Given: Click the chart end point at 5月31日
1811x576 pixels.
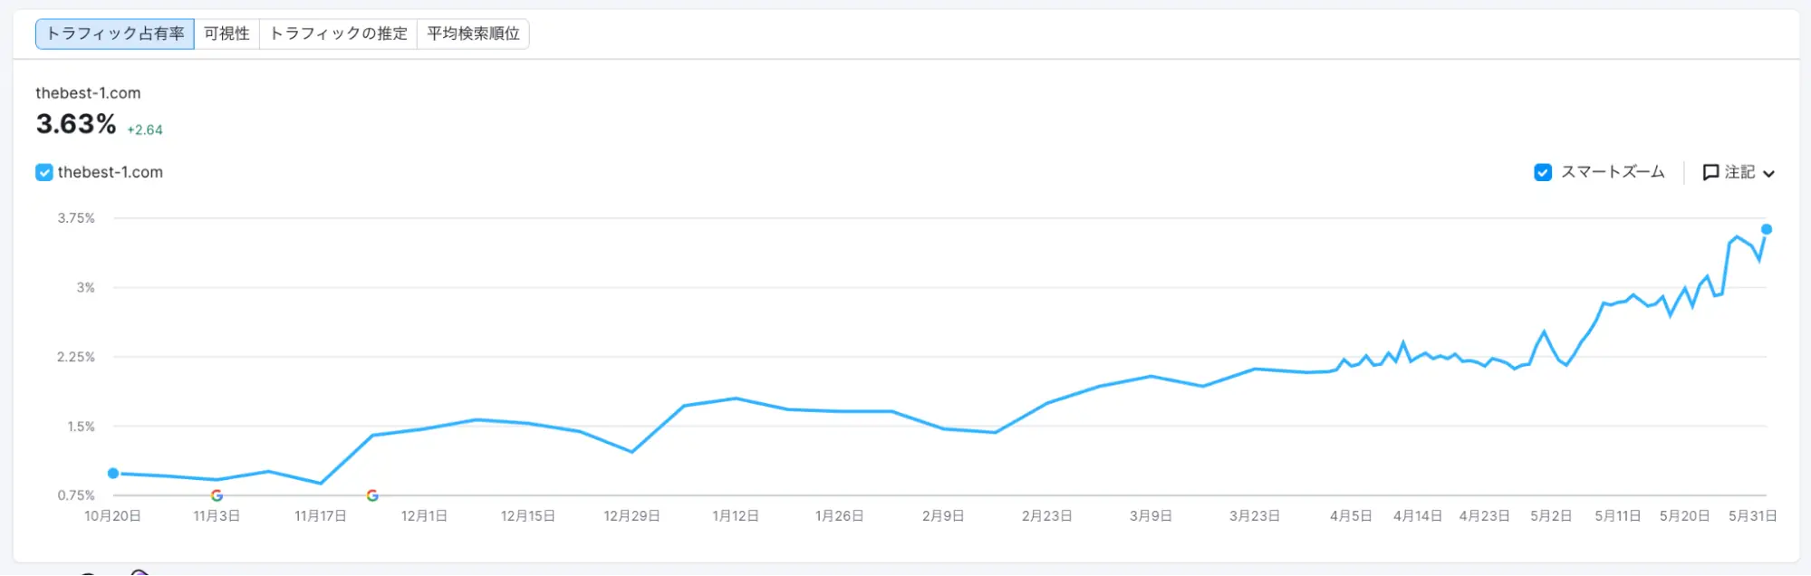Looking at the screenshot, I should (x=1766, y=229).
